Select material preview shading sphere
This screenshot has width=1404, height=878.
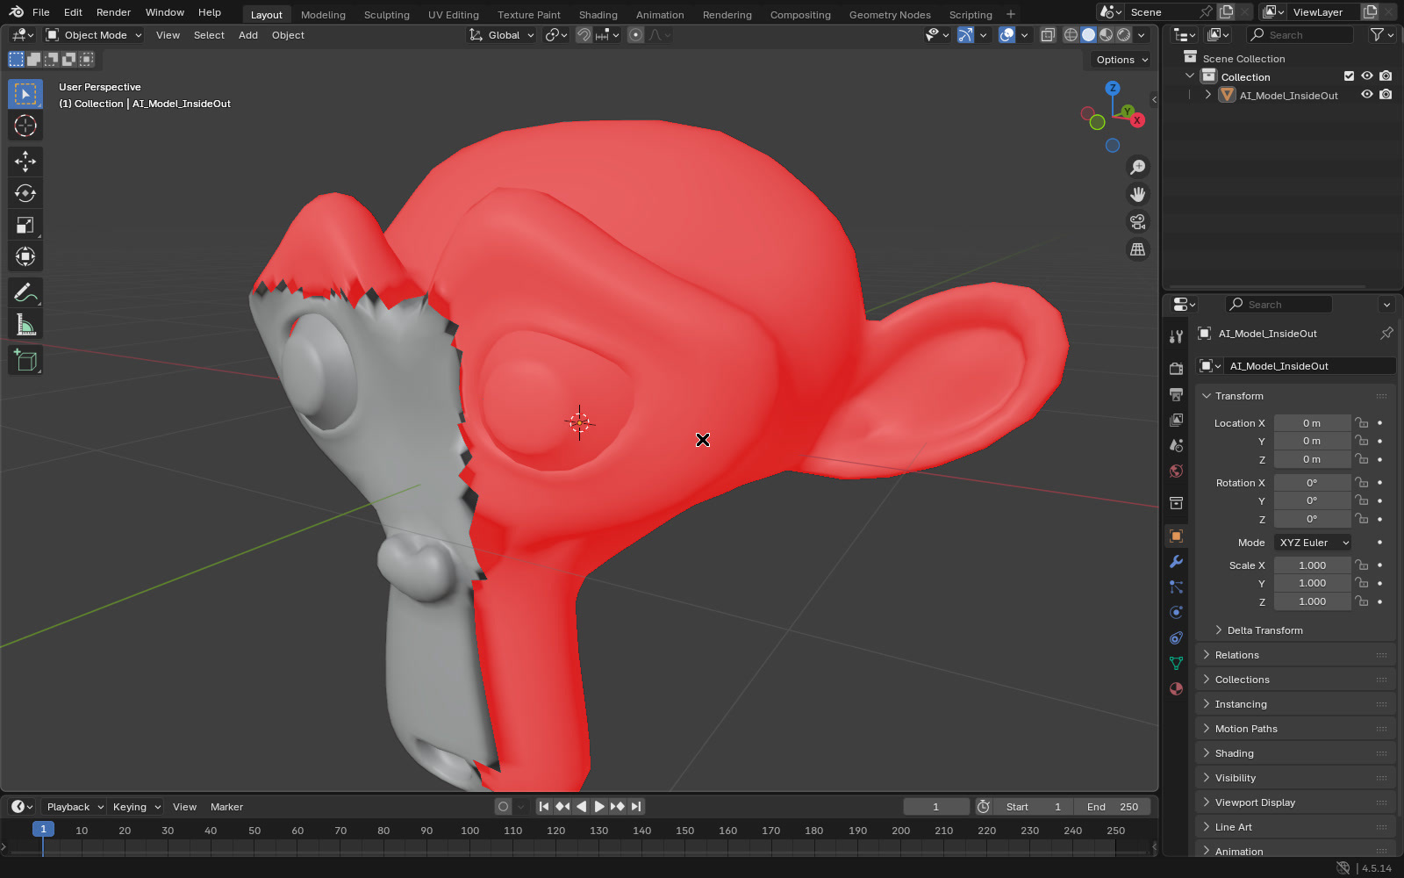[x=1107, y=35]
